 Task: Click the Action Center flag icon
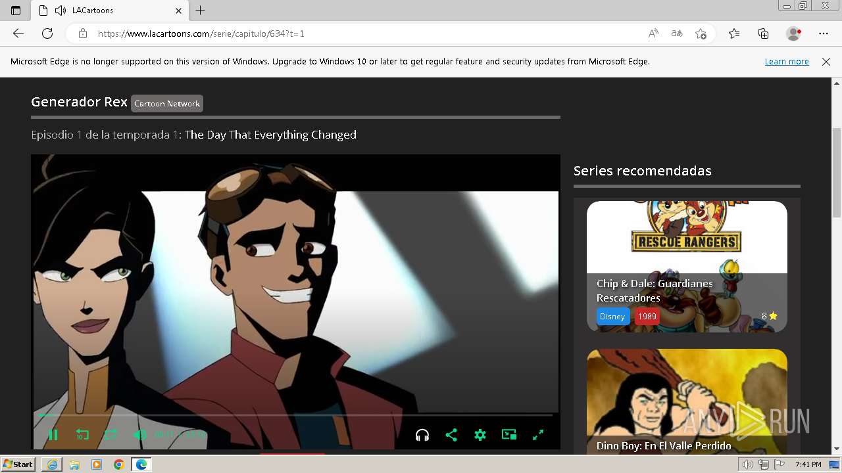pyautogui.click(x=780, y=464)
